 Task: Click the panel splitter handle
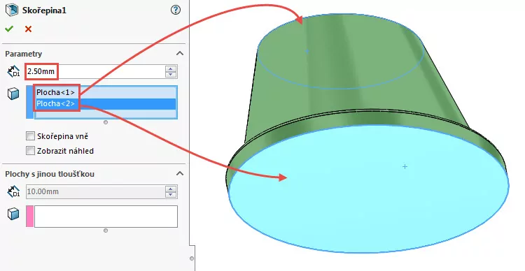[x=192, y=258]
